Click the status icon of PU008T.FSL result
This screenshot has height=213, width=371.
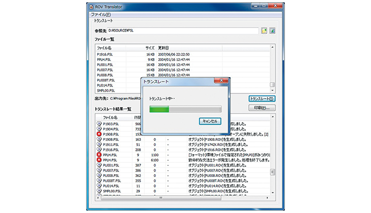click(99, 181)
